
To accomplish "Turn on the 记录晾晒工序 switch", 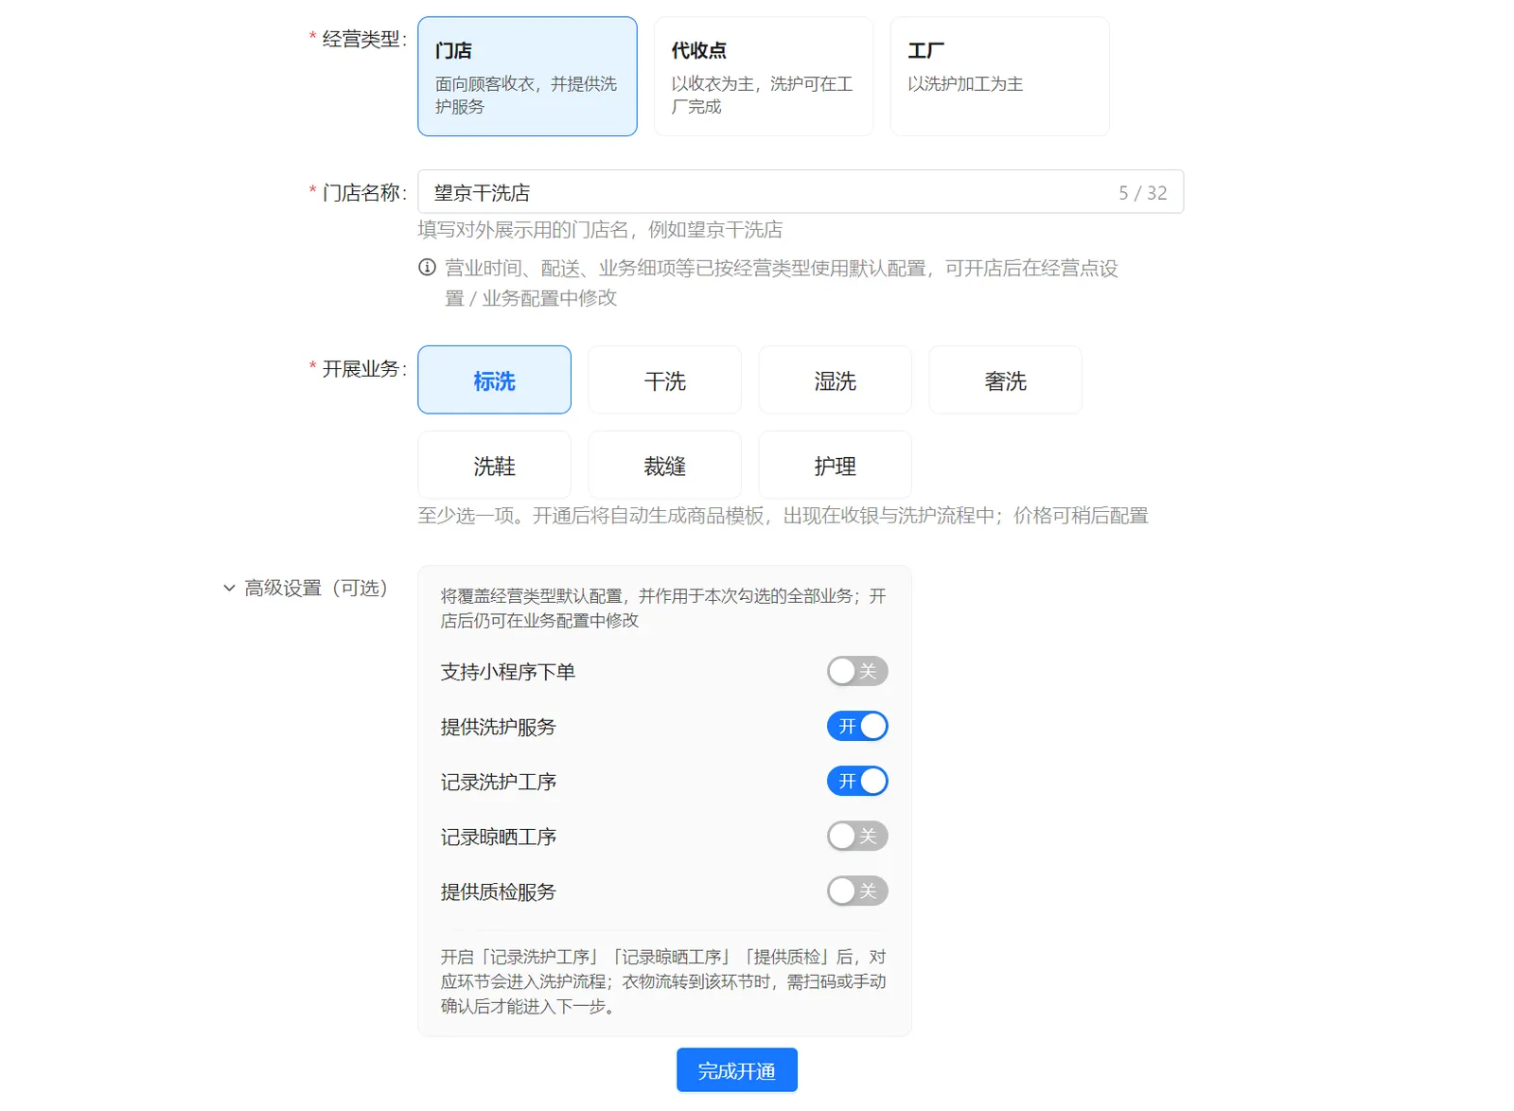I will click(857, 836).
